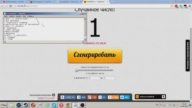Screen dimensions: 192x108
Task: Open the red round game taskbar icon
Action: (33, 105)
